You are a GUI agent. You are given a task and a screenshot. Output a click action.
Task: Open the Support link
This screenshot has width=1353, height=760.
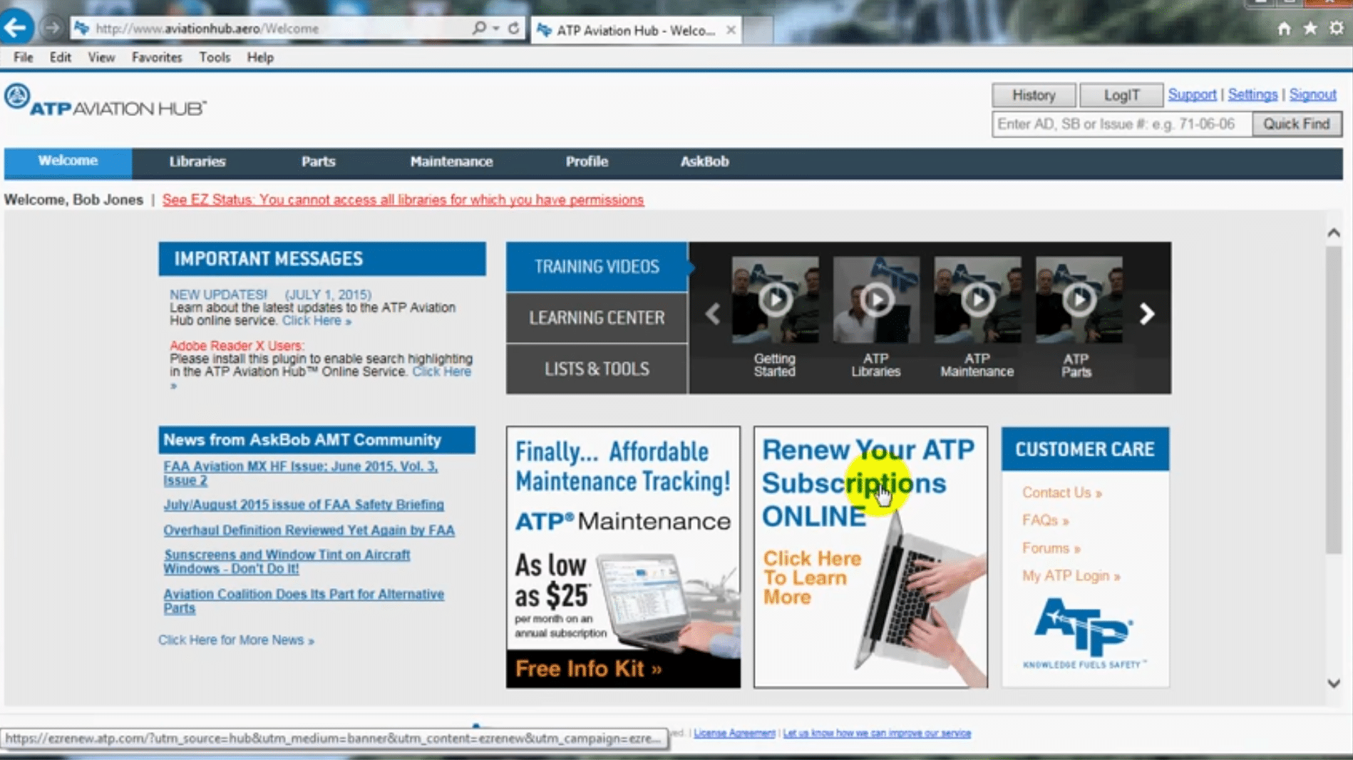tap(1192, 94)
